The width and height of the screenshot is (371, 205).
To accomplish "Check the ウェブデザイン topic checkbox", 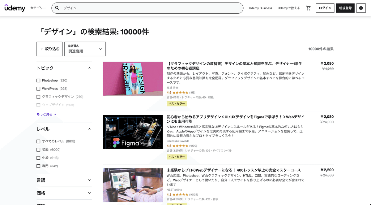I will 38,105.
